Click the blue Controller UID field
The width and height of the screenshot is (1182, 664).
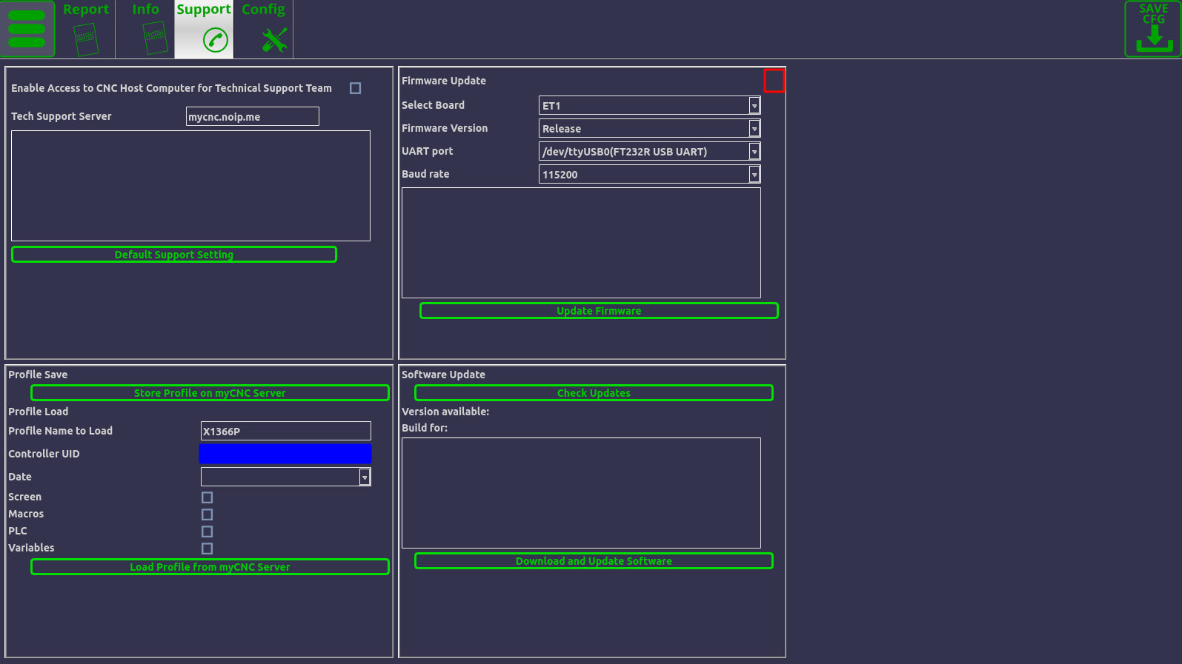pyautogui.click(x=285, y=454)
